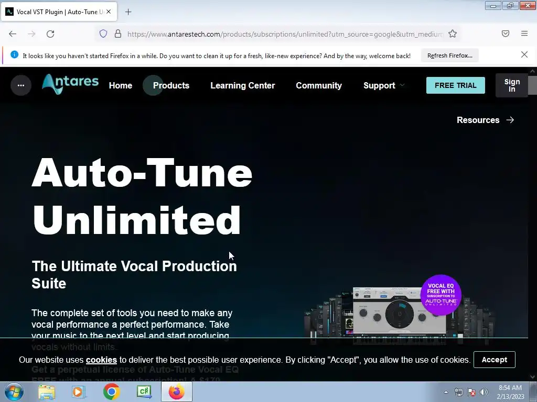Reload the page with the refresh icon
The height and width of the screenshot is (402, 537).
coord(50,34)
